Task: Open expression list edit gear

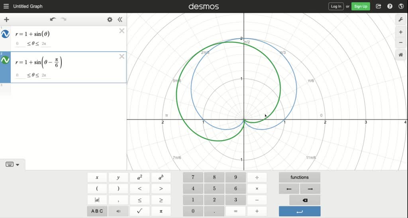Action: 110,19
